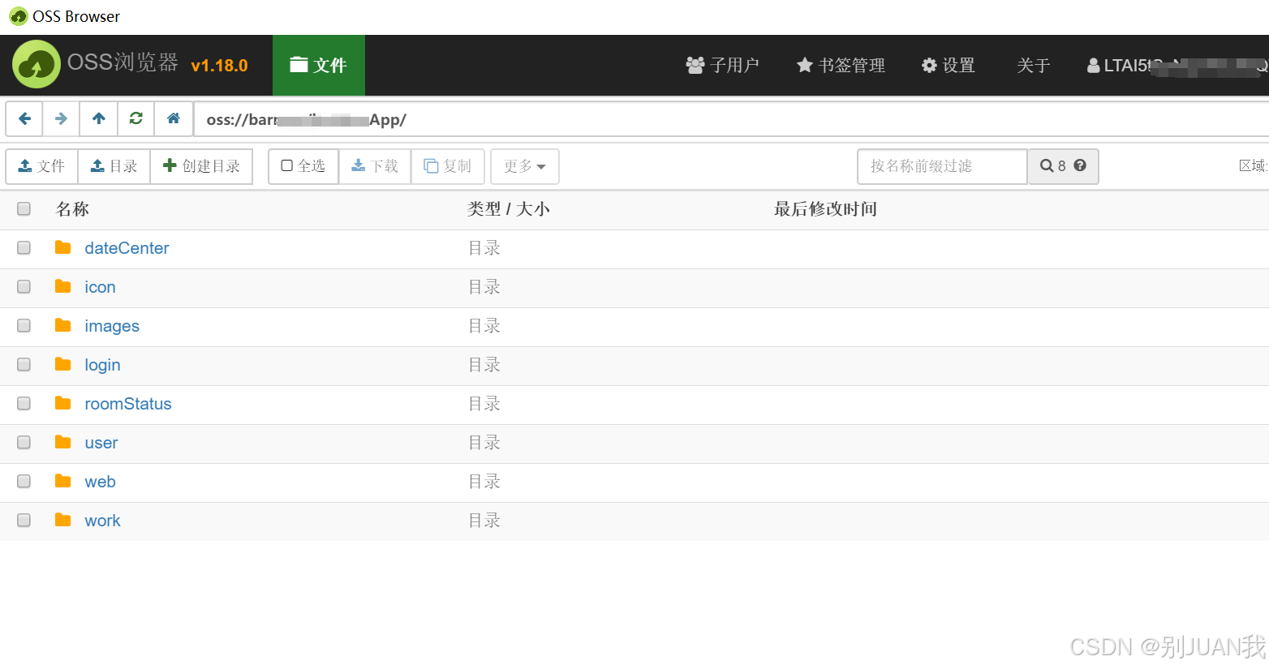
Task: Upload a directory via the 目录 icon
Action: click(114, 166)
